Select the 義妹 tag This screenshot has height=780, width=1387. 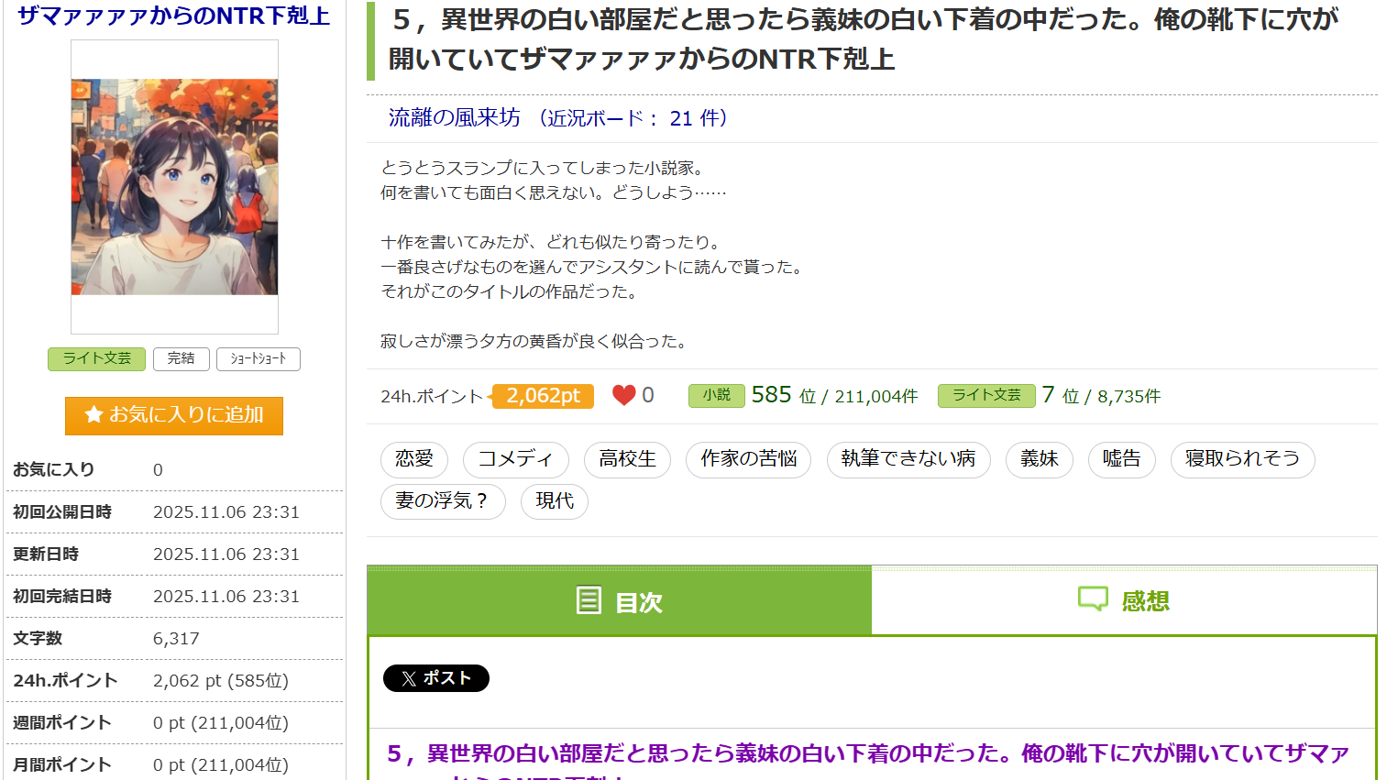(1040, 459)
